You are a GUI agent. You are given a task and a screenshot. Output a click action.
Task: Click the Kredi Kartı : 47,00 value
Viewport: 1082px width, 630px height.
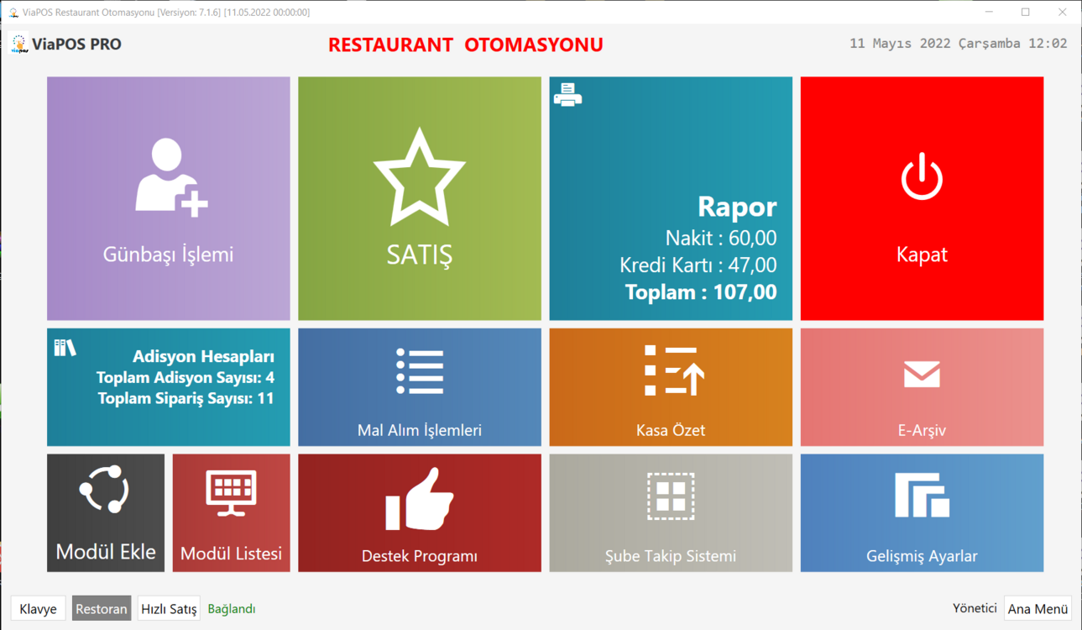click(x=698, y=265)
